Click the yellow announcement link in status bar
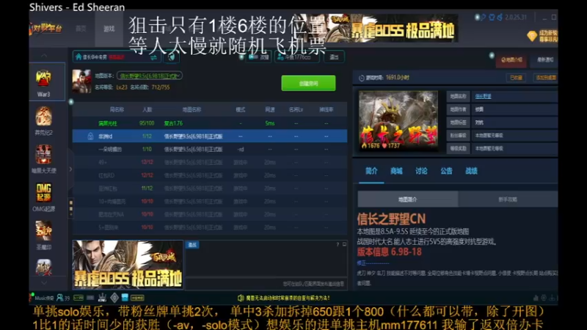The width and height of the screenshot is (587, 330). pos(288,298)
